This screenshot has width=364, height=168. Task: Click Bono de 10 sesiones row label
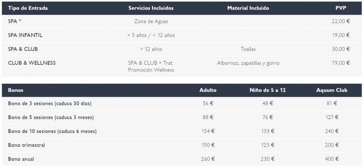[x=52, y=132]
